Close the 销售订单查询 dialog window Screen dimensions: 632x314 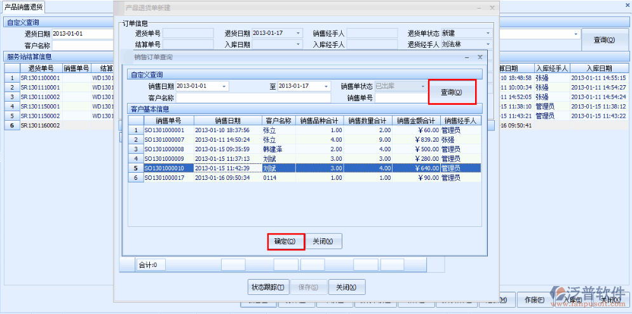pos(480,57)
